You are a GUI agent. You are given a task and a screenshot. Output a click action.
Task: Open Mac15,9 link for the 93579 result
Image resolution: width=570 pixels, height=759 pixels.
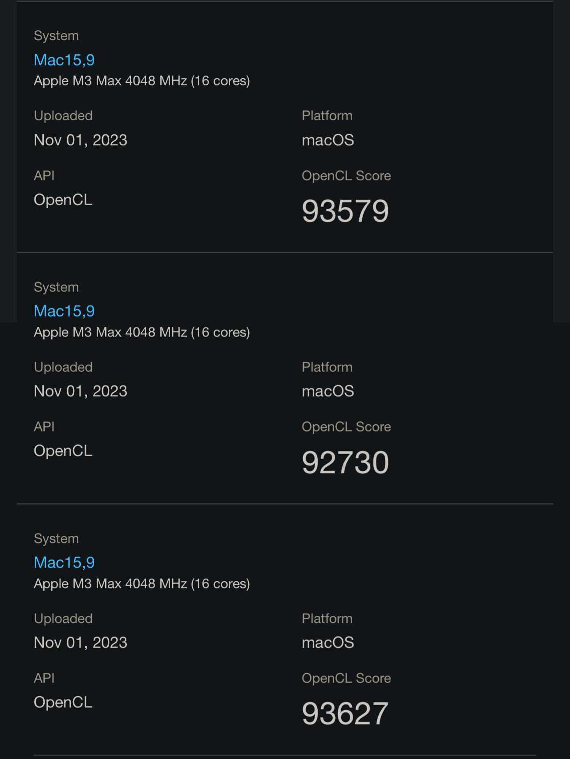coord(65,60)
